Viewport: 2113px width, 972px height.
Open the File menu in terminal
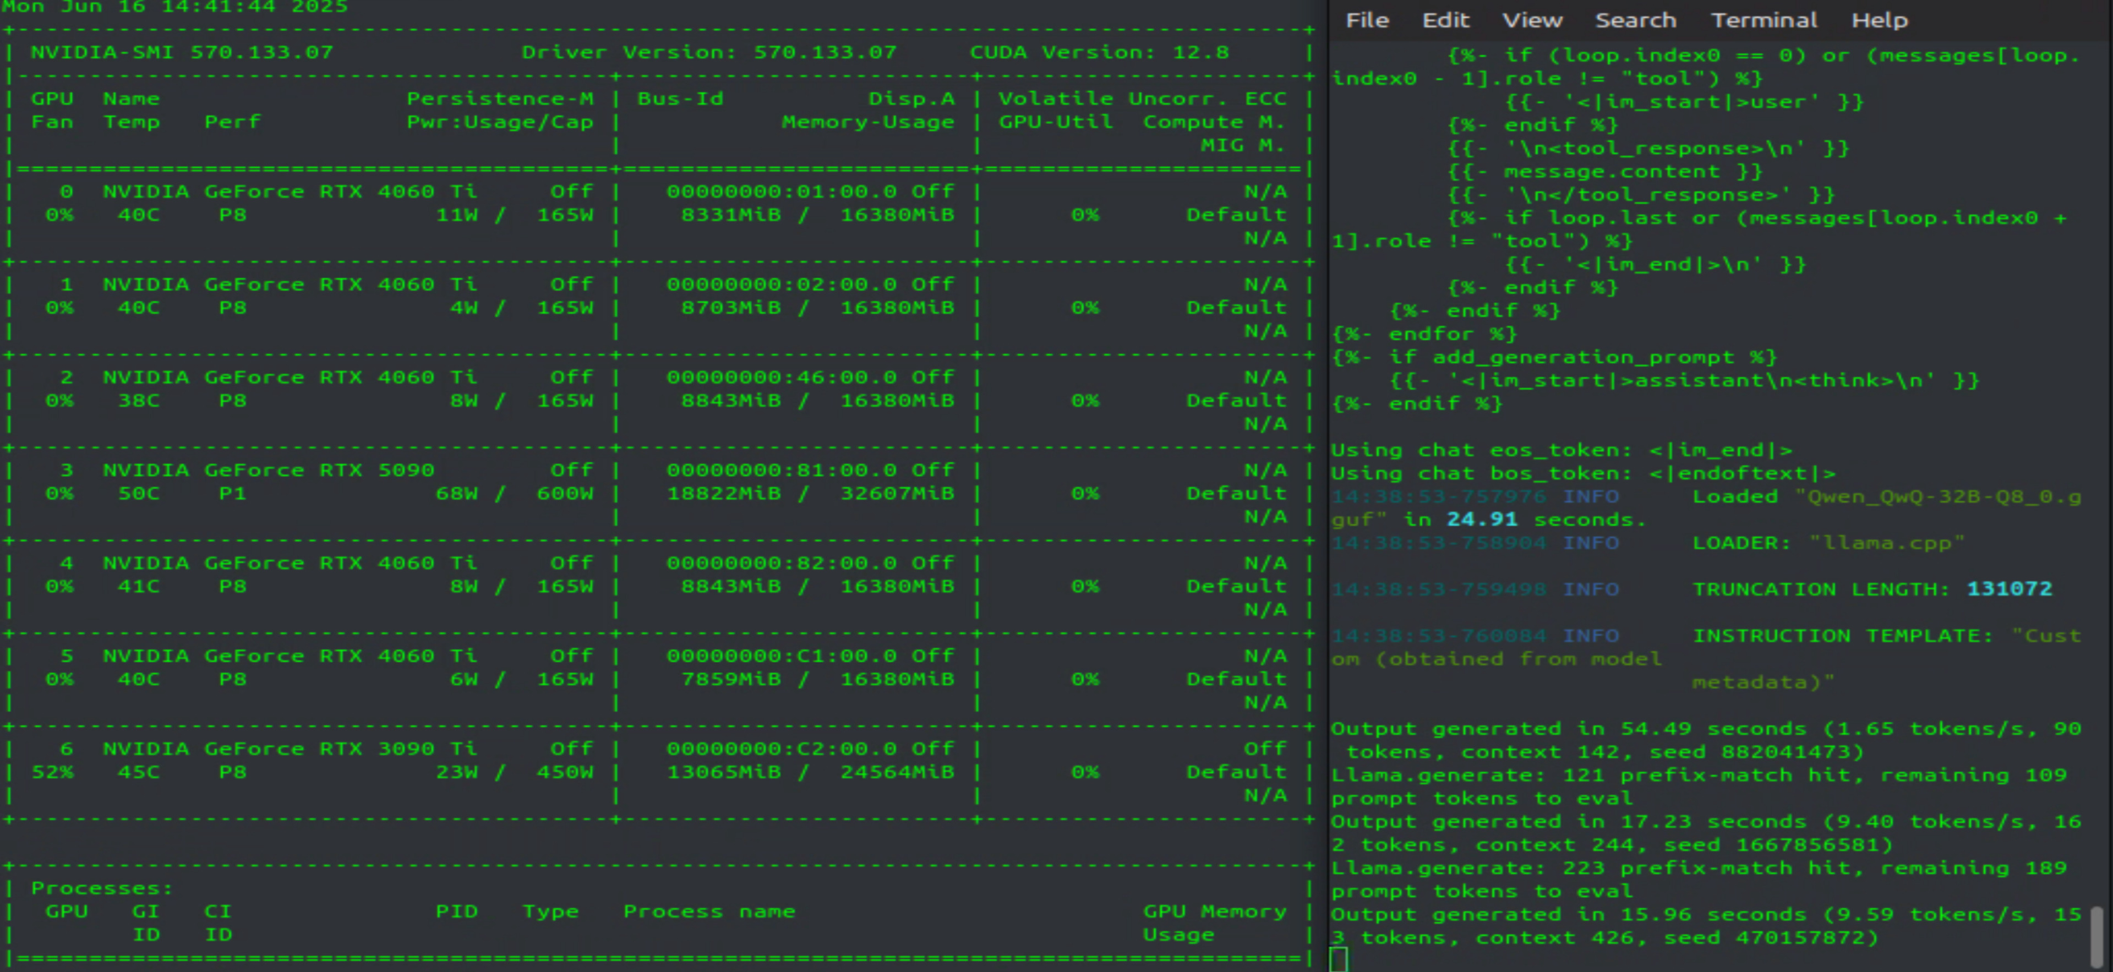point(1367,20)
